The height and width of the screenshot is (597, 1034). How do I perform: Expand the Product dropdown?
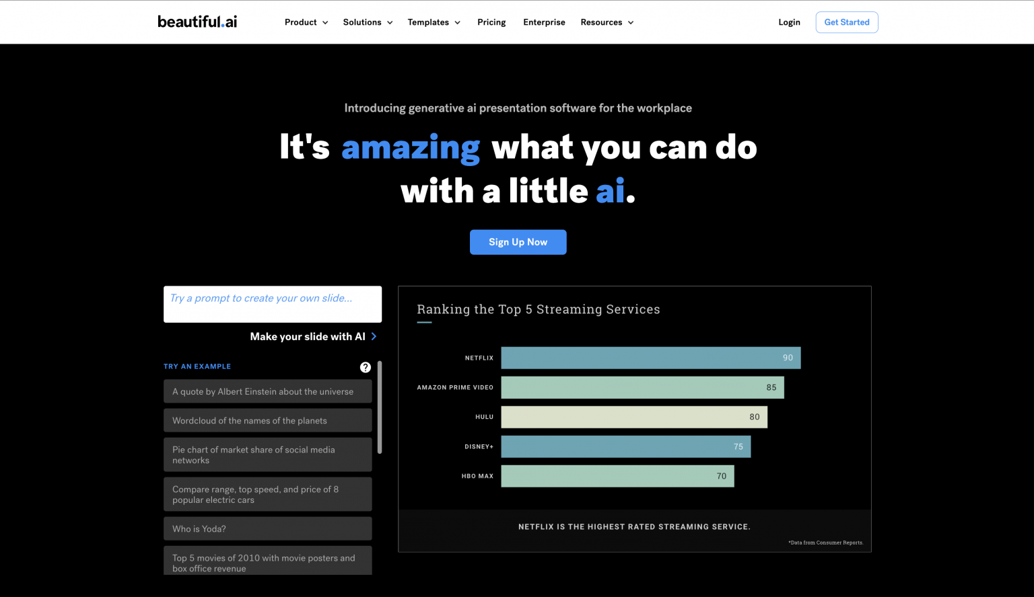pos(306,22)
